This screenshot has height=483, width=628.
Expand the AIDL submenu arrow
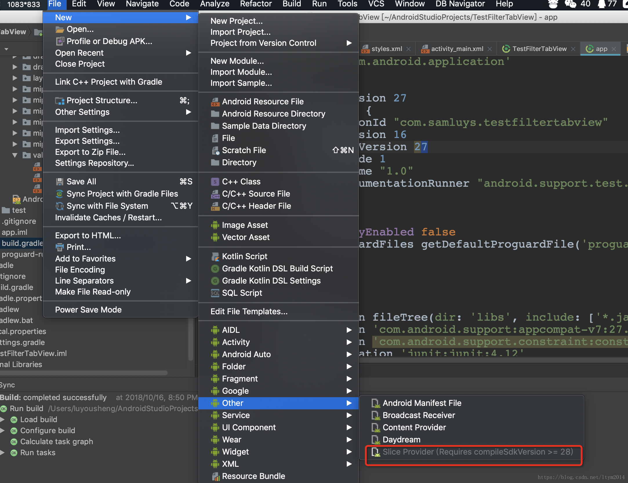pyautogui.click(x=349, y=330)
